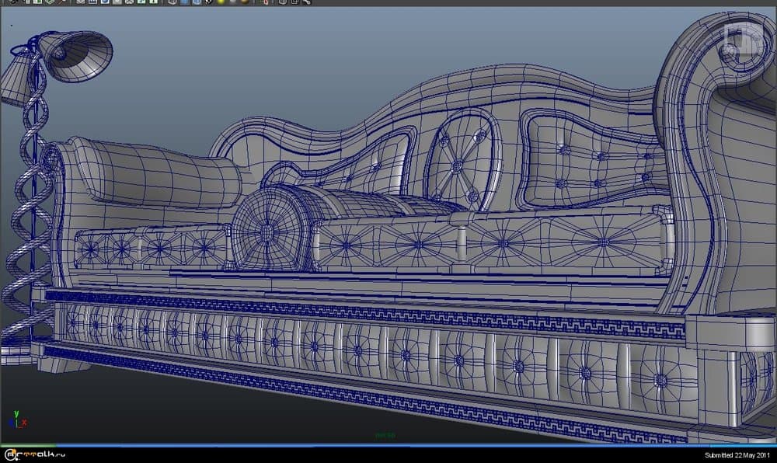
Task: Toggle the Resolution Gate overlay
Action: coord(105,2)
